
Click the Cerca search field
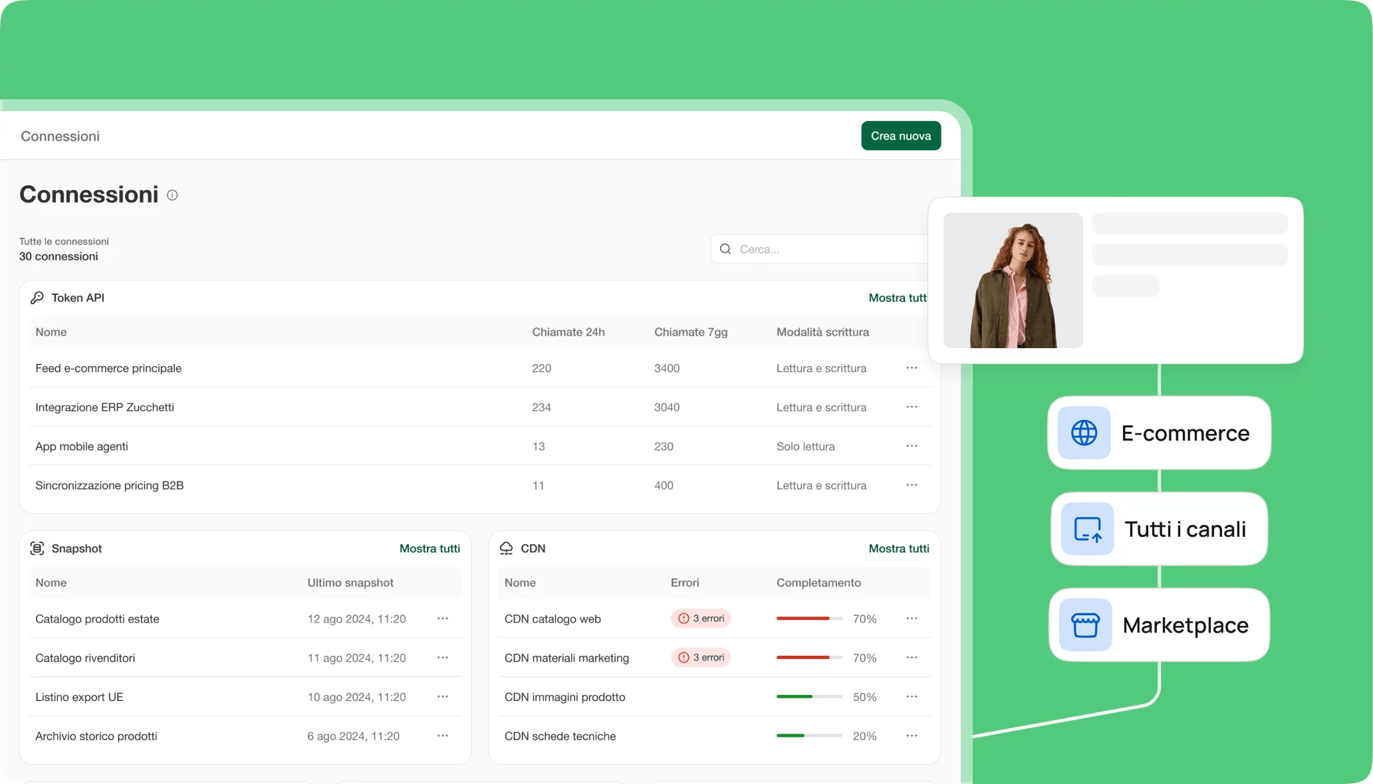819,249
